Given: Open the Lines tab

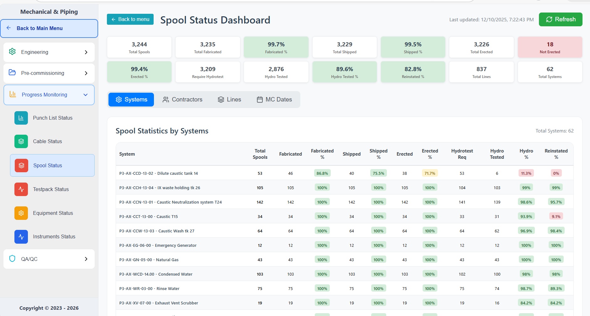Looking at the screenshot, I should coord(229,99).
